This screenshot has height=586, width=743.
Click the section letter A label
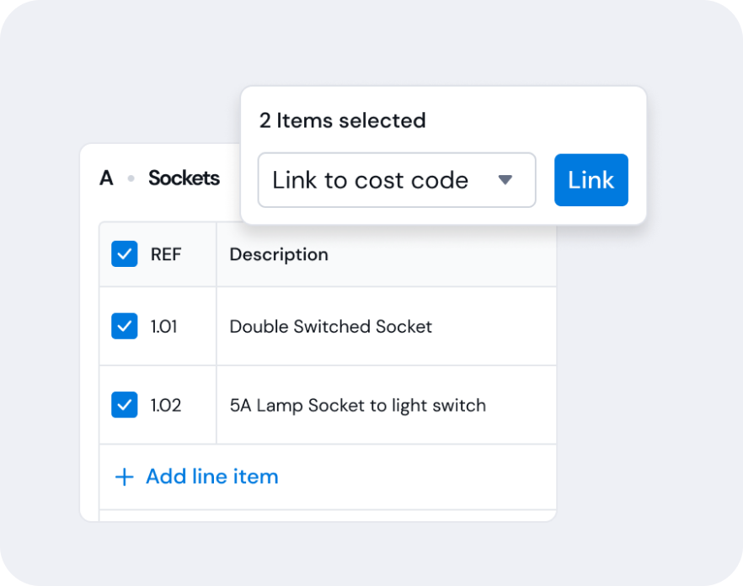107,178
